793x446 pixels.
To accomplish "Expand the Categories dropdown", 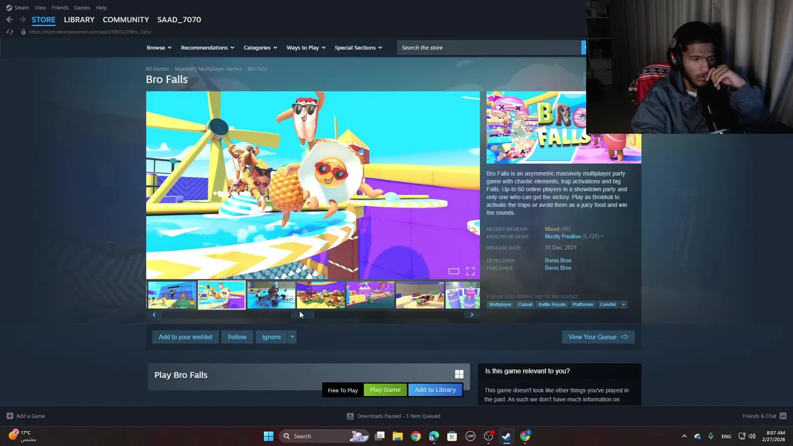I will tap(260, 48).
